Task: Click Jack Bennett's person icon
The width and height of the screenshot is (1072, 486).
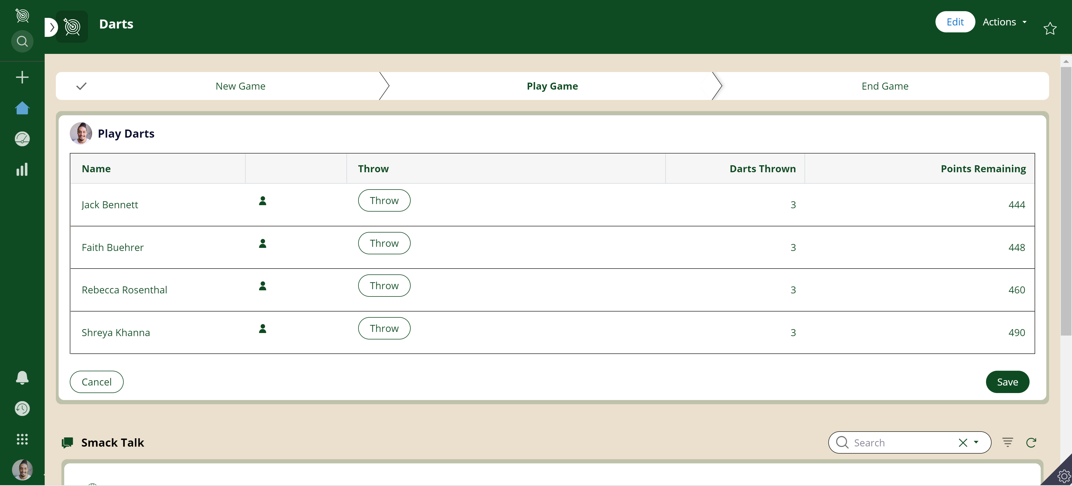Action: 263,201
